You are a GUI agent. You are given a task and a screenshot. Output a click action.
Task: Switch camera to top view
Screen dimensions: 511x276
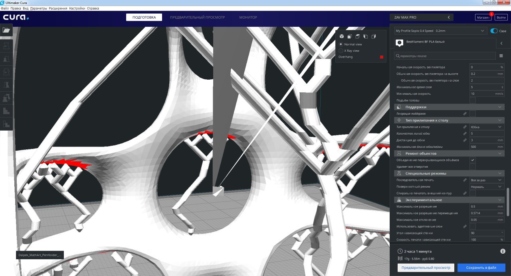pos(358,36)
